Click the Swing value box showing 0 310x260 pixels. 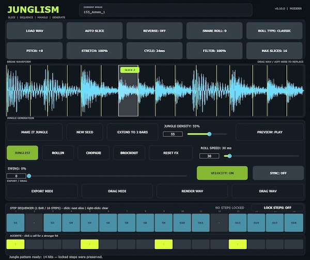click(16, 176)
